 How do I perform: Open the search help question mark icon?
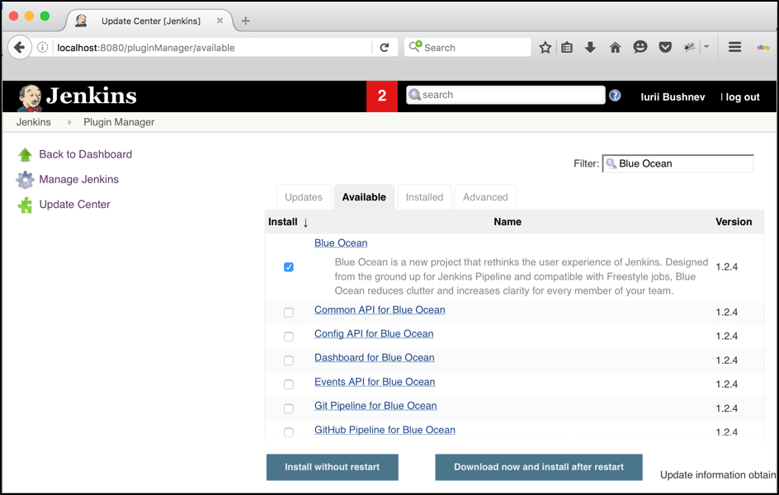[615, 96]
